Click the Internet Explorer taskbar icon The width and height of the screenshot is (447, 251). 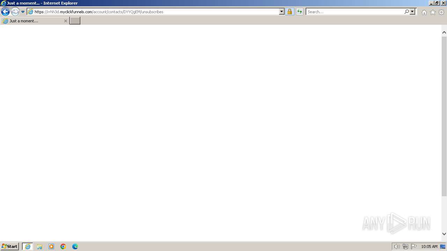pos(28,246)
